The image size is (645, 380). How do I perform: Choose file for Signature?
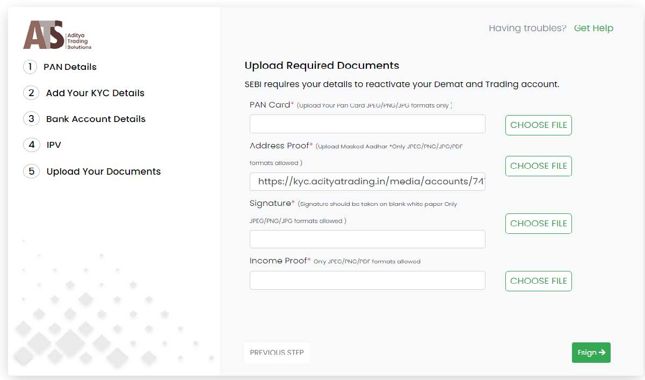(539, 224)
